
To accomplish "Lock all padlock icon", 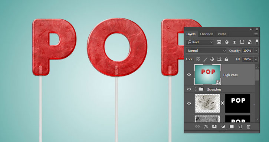I will coord(226,59).
